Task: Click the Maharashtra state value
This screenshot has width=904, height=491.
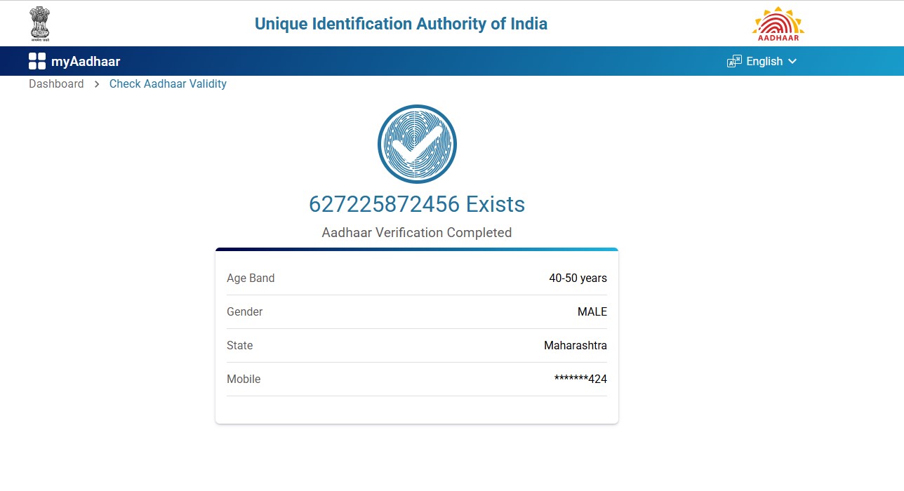Action: click(x=575, y=346)
